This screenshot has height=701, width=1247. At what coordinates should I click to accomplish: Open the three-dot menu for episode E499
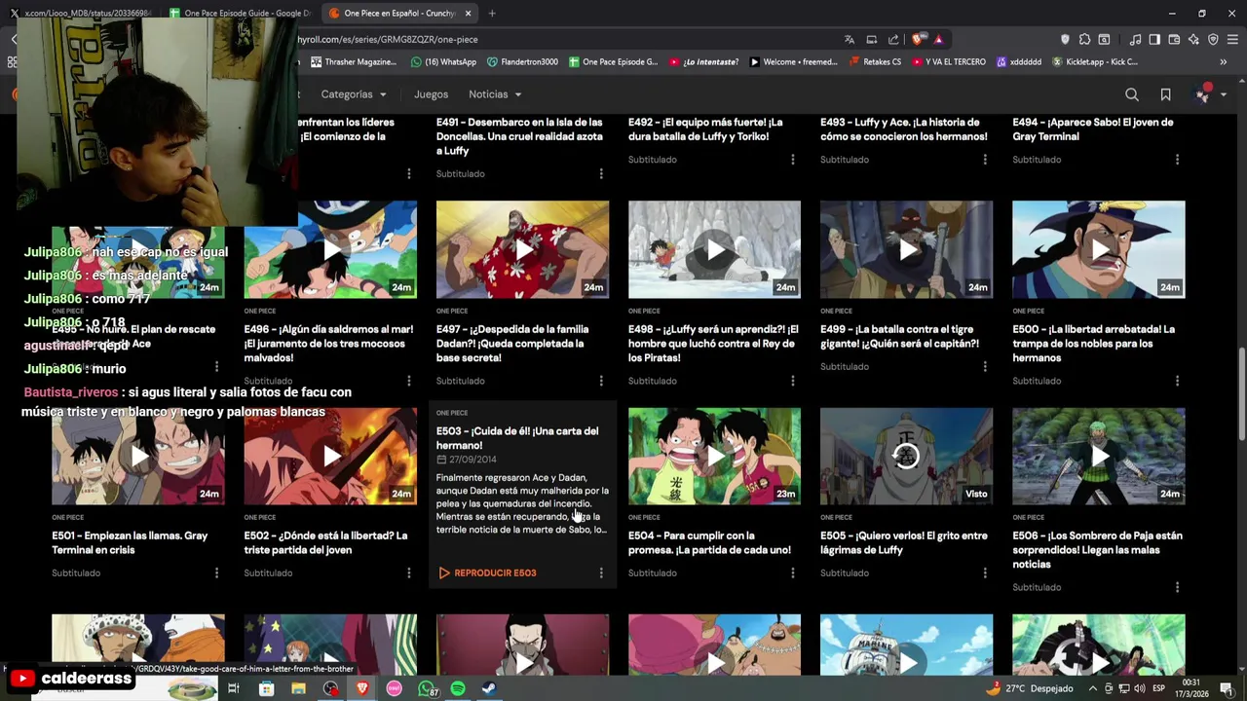click(x=985, y=366)
